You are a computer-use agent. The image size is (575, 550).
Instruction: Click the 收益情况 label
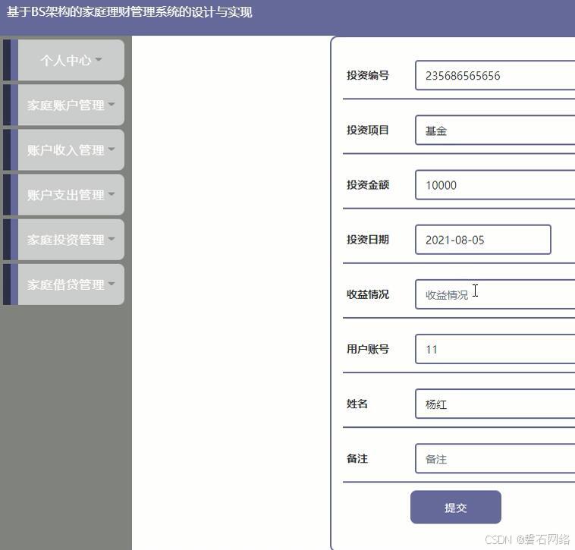[368, 294]
